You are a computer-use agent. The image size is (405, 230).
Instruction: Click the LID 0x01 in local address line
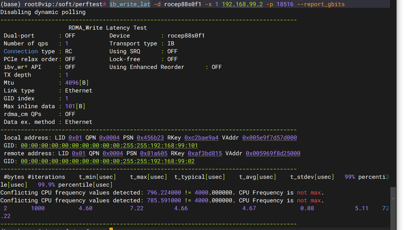coord(75,138)
